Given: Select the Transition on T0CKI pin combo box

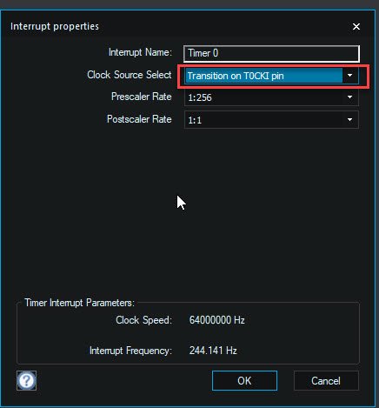Looking at the screenshot, I should tap(271, 76).
